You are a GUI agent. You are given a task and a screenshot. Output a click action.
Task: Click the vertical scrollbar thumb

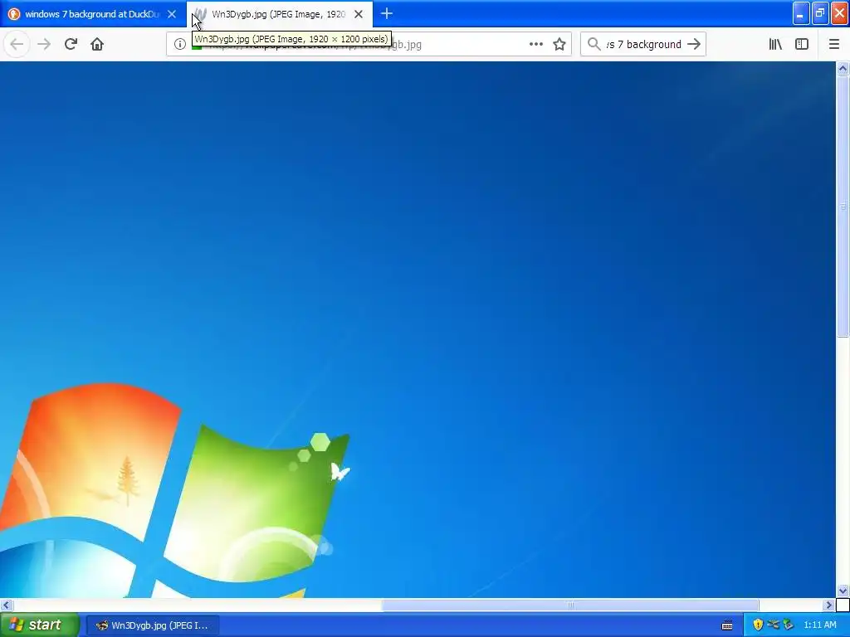coord(843,207)
